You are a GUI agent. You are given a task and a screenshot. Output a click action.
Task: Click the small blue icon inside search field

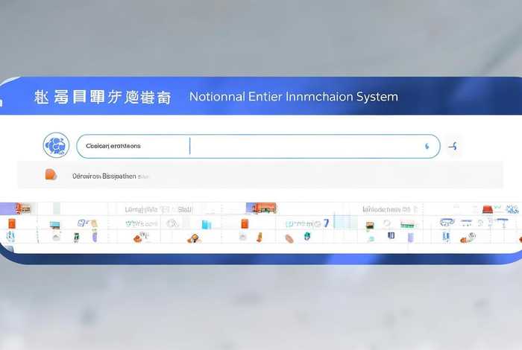pyautogui.click(x=427, y=146)
